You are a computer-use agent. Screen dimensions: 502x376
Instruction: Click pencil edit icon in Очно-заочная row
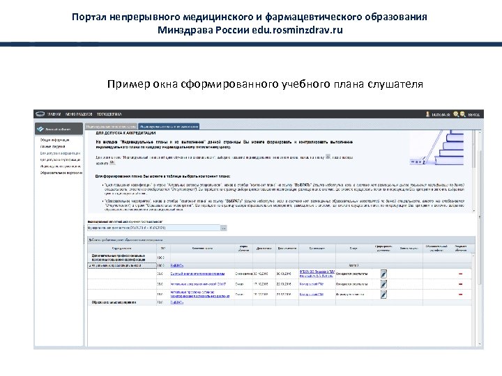tap(383, 274)
